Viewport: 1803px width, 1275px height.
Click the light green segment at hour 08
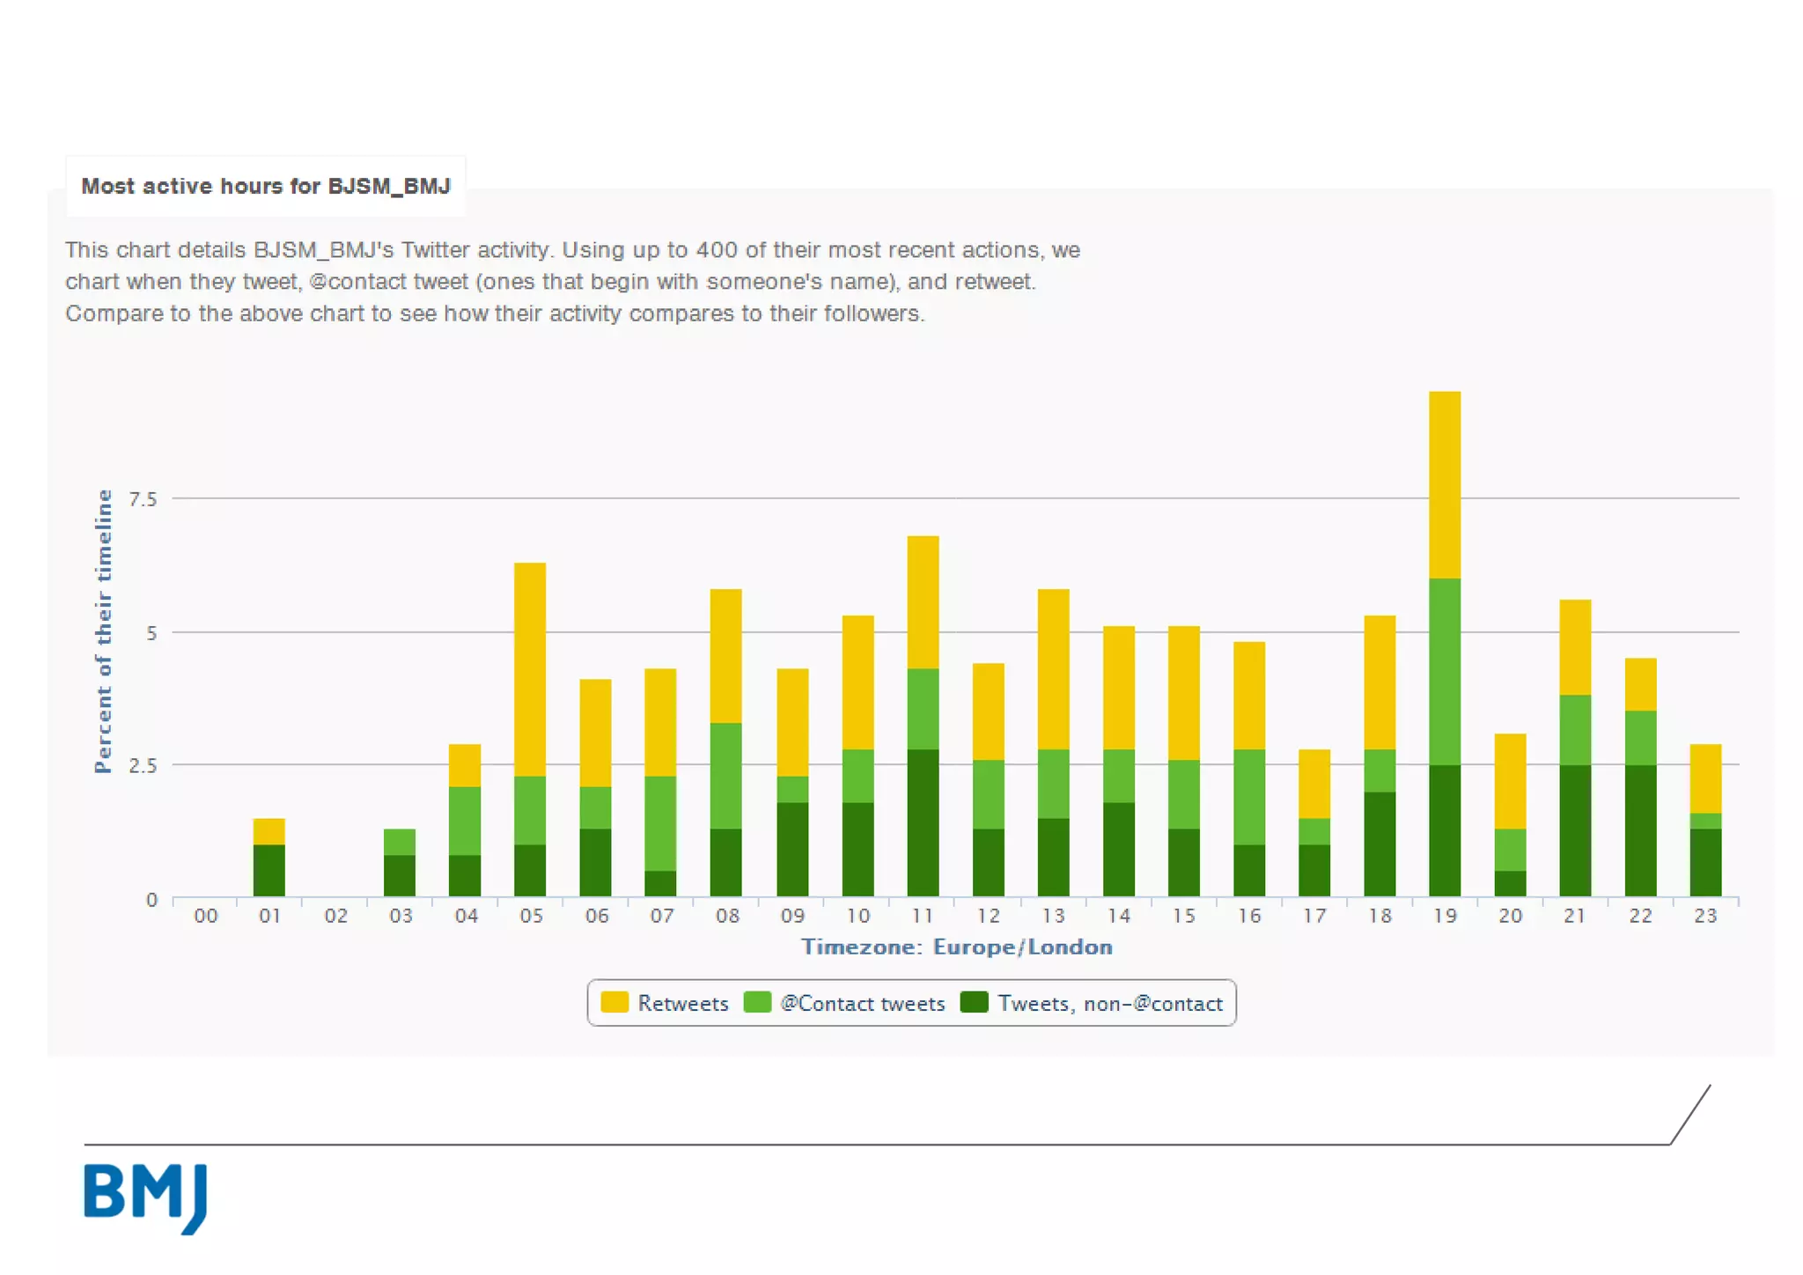725,775
